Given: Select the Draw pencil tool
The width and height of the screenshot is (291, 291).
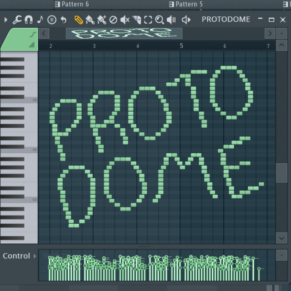Looking at the screenshot, I should click(x=78, y=20).
